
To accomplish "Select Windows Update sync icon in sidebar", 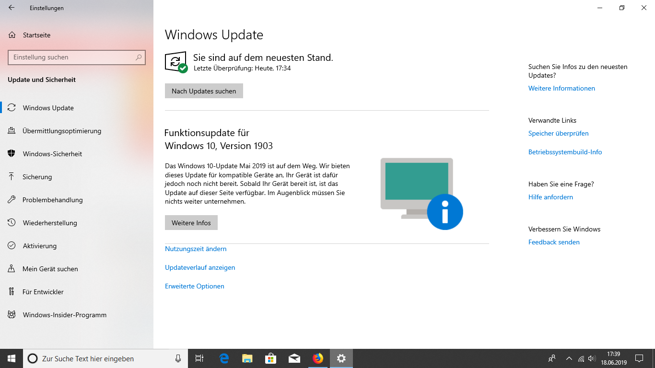I will pyautogui.click(x=12, y=108).
